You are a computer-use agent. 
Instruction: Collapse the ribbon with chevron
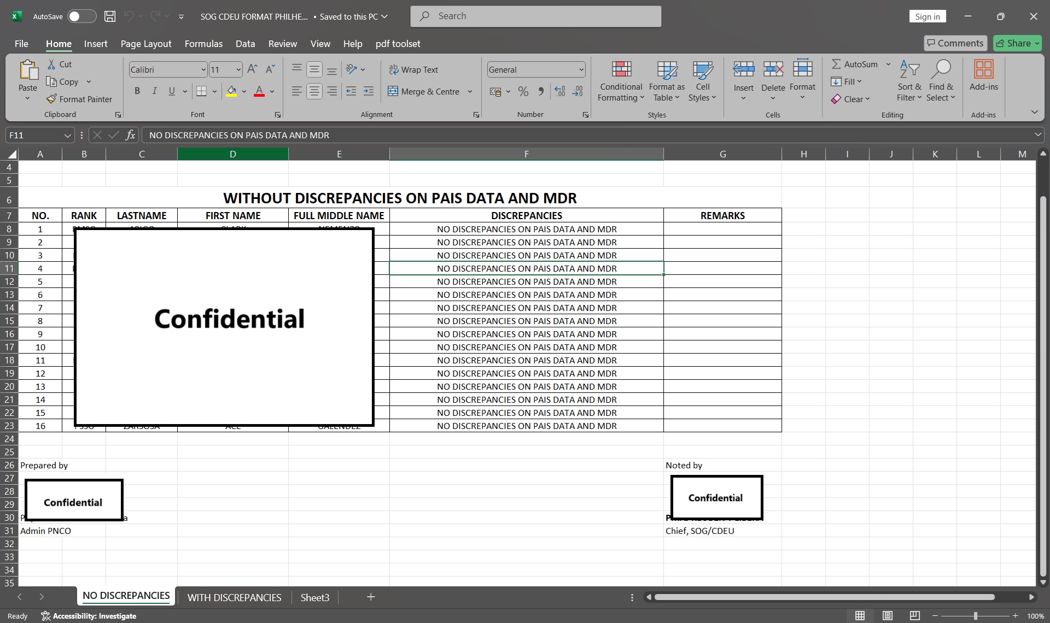[1034, 112]
